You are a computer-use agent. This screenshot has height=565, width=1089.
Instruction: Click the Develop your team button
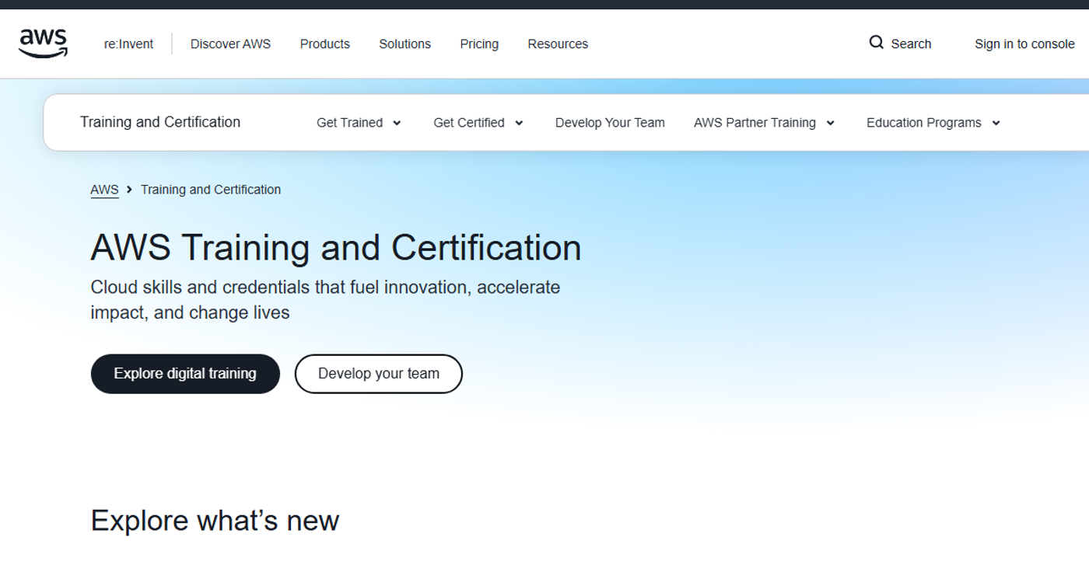[x=379, y=374]
